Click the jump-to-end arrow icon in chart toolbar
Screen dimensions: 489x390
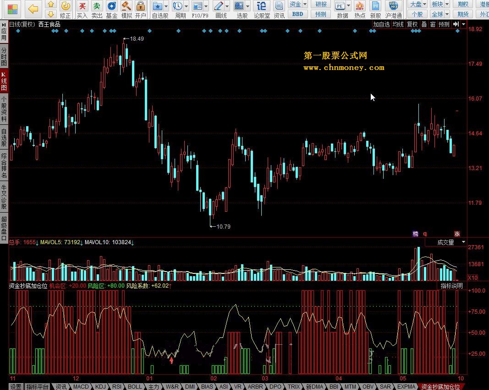click(456, 24)
